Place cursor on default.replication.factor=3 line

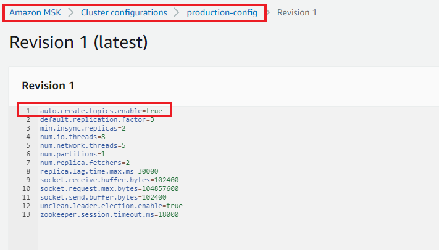pyautogui.click(x=97, y=119)
